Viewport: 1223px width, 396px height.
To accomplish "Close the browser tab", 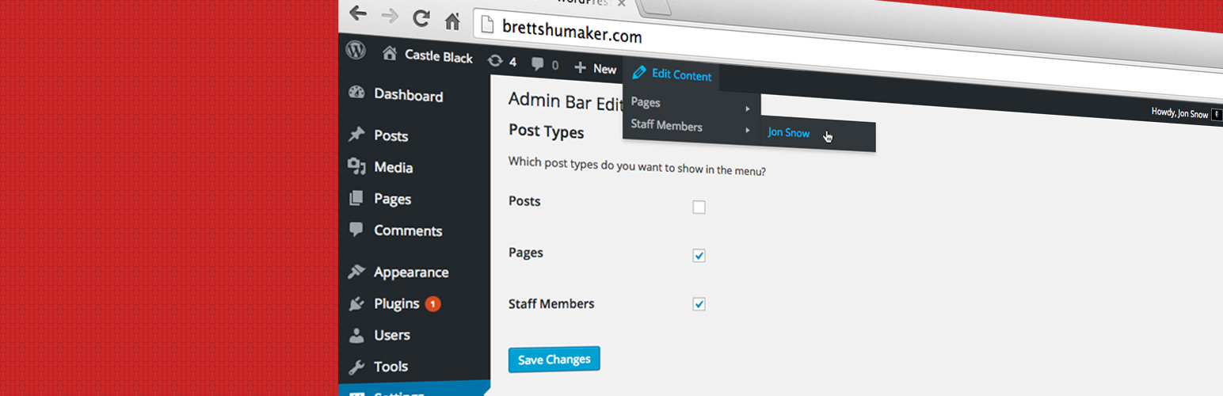I will tap(621, 3).
